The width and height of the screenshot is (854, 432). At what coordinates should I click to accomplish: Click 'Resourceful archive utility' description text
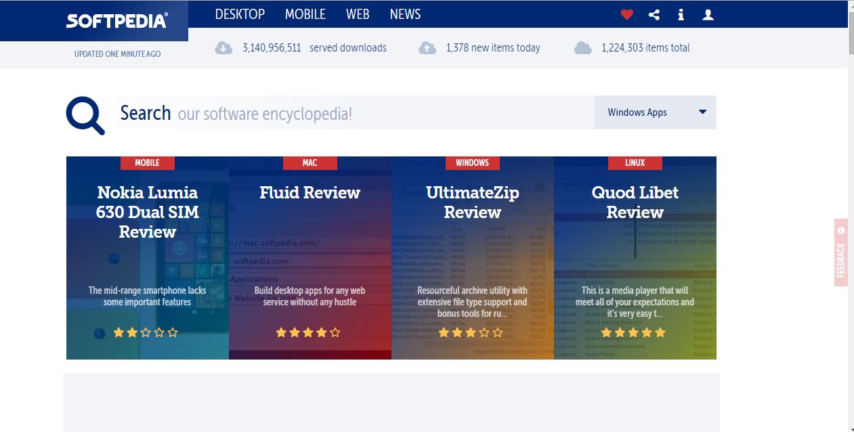473,302
